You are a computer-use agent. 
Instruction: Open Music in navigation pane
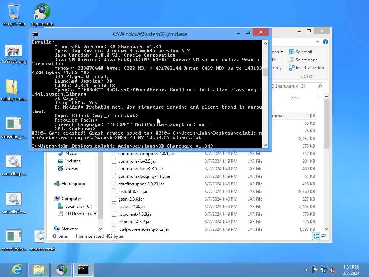point(67,153)
